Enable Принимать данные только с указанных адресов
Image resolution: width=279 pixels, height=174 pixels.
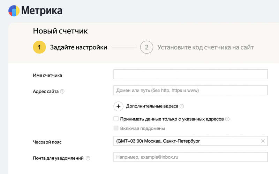click(x=116, y=119)
